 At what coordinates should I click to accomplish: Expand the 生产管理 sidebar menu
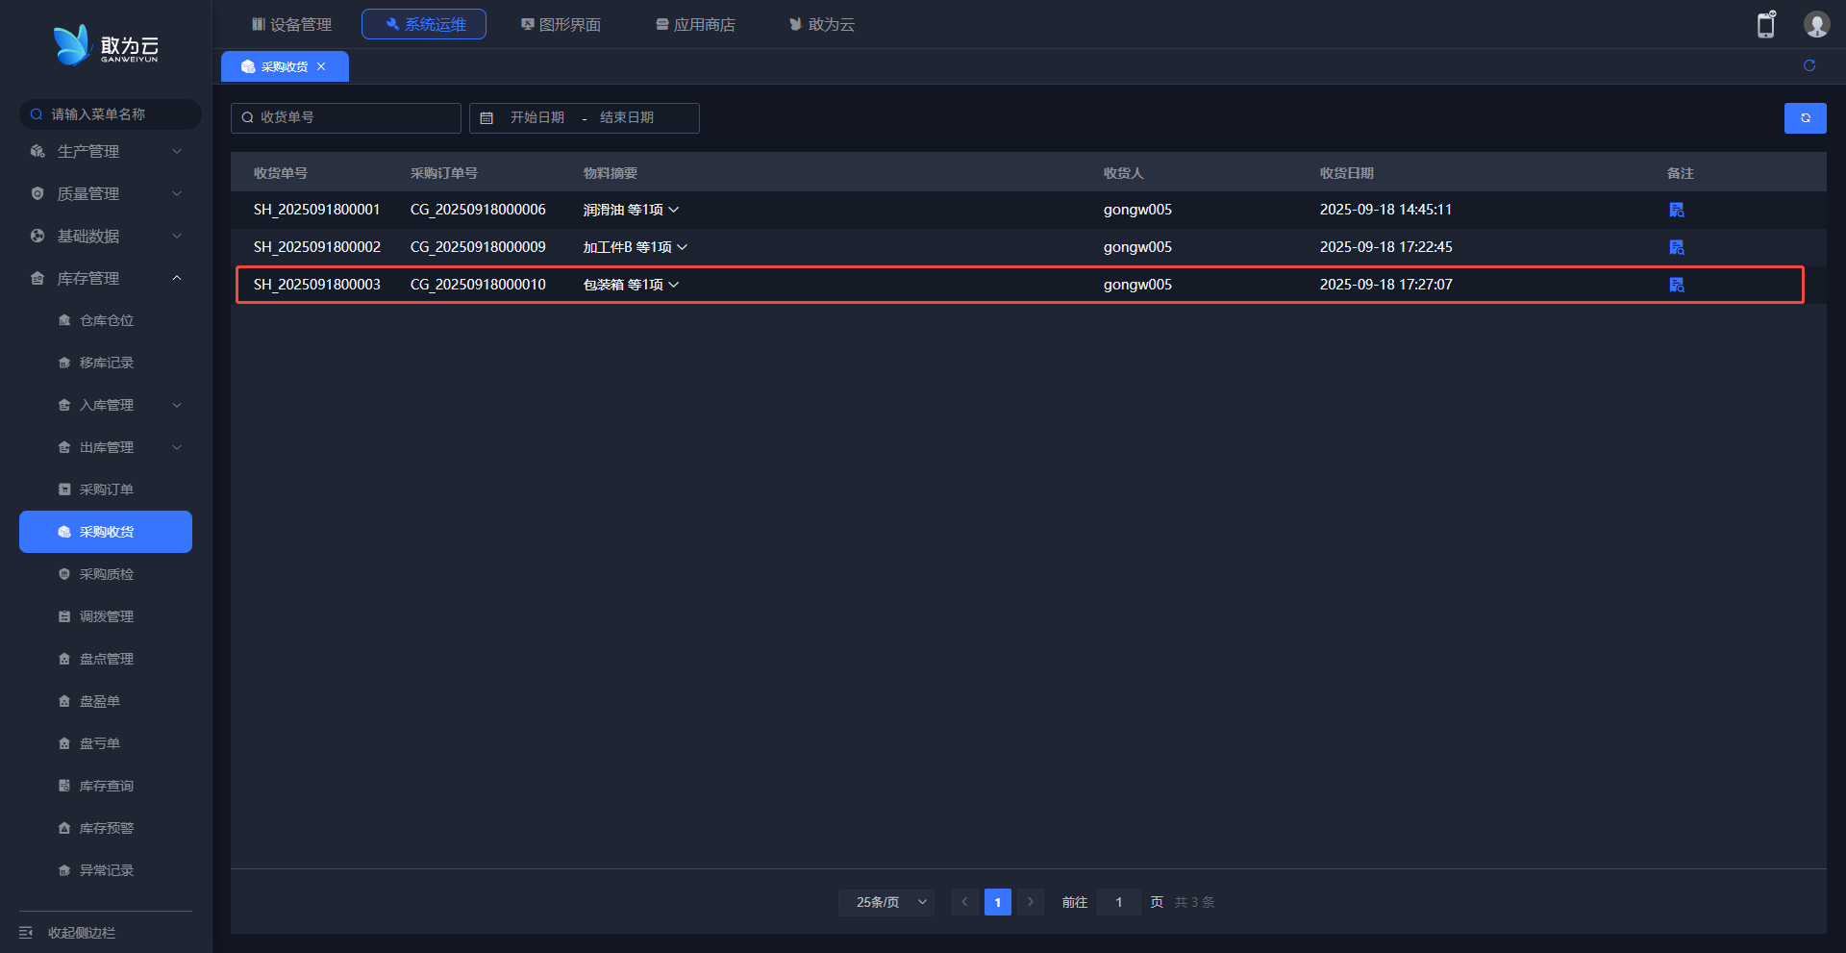(106, 151)
